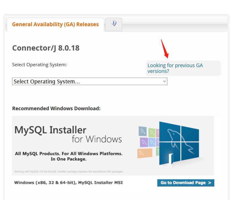
Task: Click 'Recommended Windows Download:' heading
Action: pyautogui.click(x=56, y=109)
